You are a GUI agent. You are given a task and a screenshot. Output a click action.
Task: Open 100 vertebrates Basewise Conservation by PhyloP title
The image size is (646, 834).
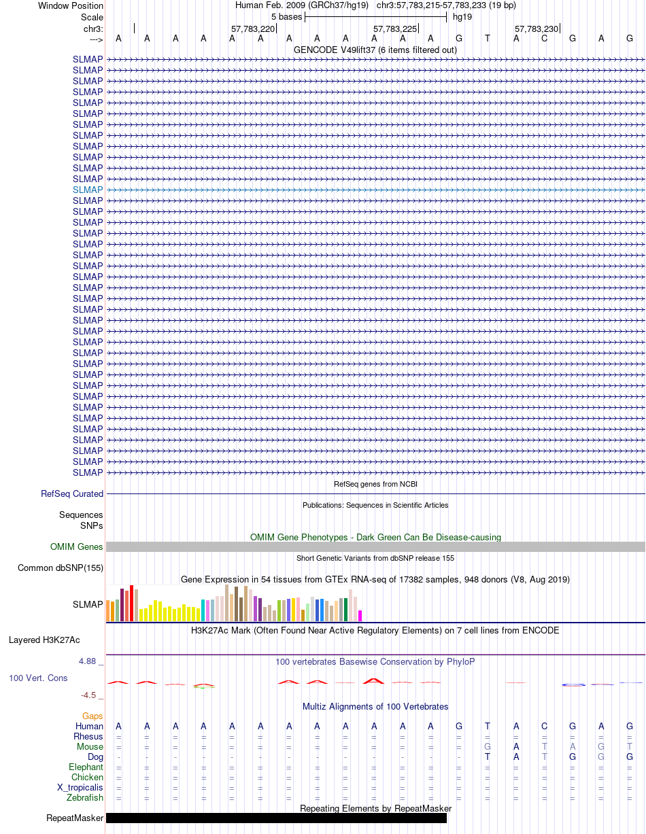tap(375, 661)
